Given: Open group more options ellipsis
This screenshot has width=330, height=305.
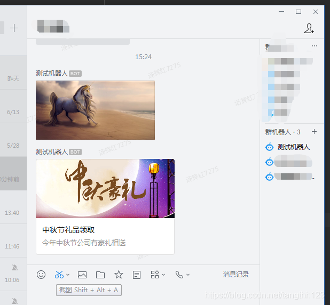Looking at the screenshot, I should click(315, 46).
